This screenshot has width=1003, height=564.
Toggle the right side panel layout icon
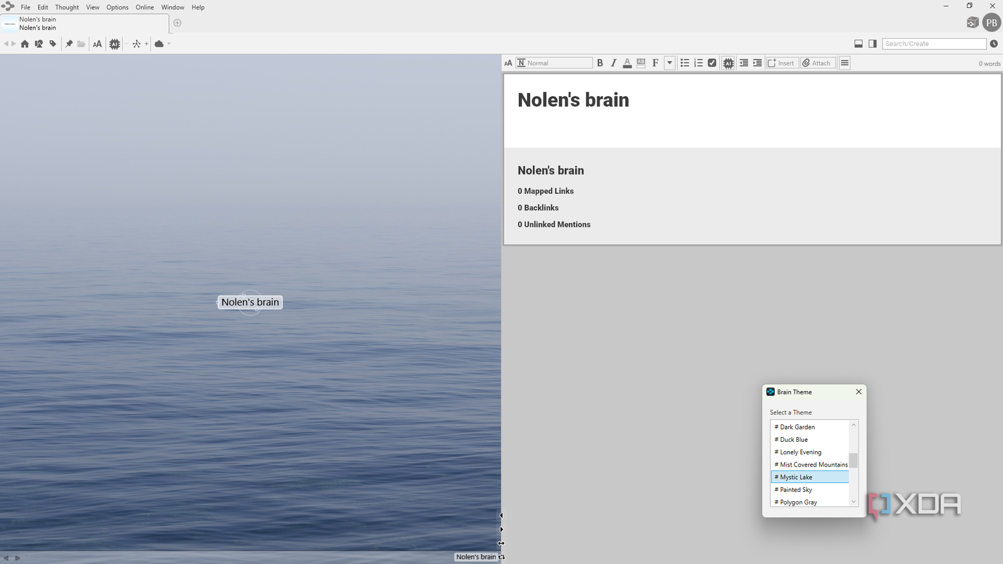click(x=873, y=43)
